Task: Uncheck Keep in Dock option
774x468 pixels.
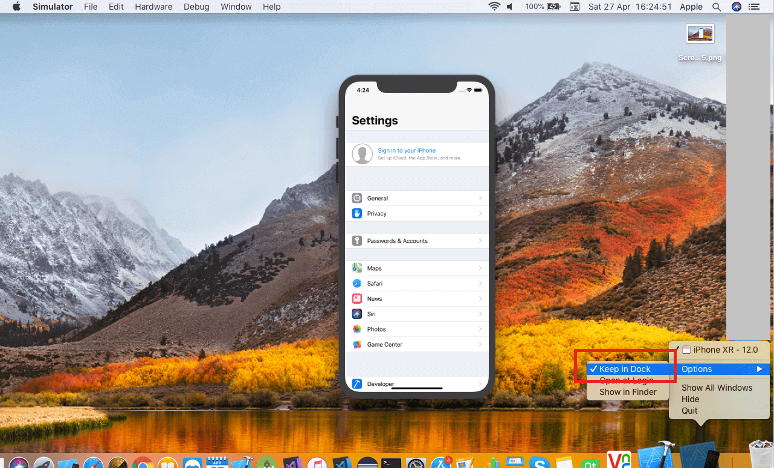Action: pyautogui.click(x=628, y=369)
